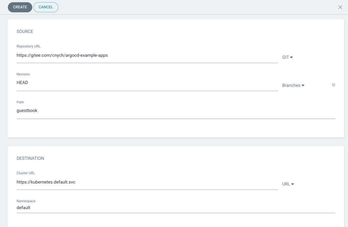The width and height of the screenshot is (348, 227).
Task: Select the Path field containing guestbook
Action: (x=176, y=111)
